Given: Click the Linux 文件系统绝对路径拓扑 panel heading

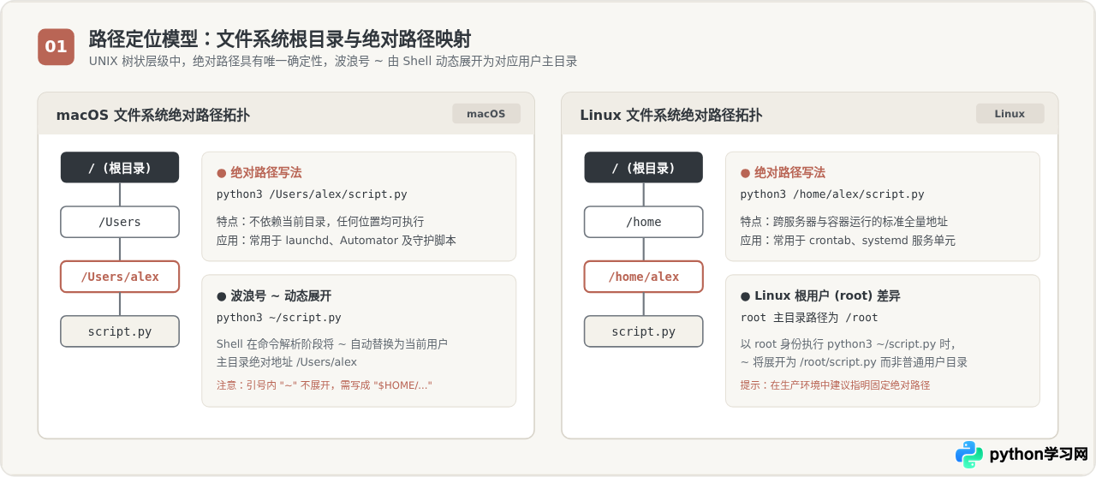Looking at the screenshot, I should point(670,115).
